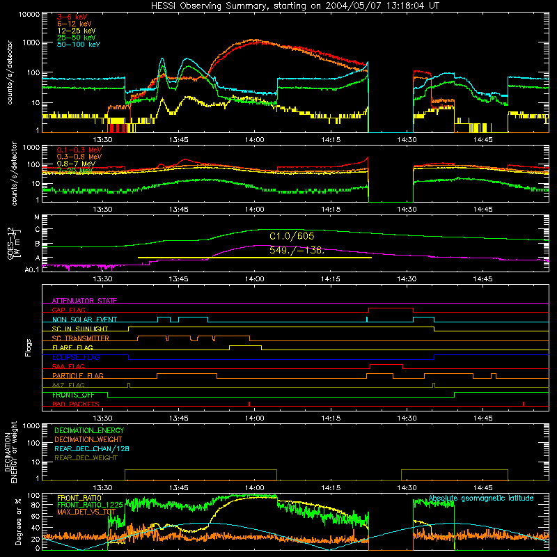Select the green 'FRONTS_OFF' label
The width and height of the screenshot is (557, 557).
[x=73, y=395]
